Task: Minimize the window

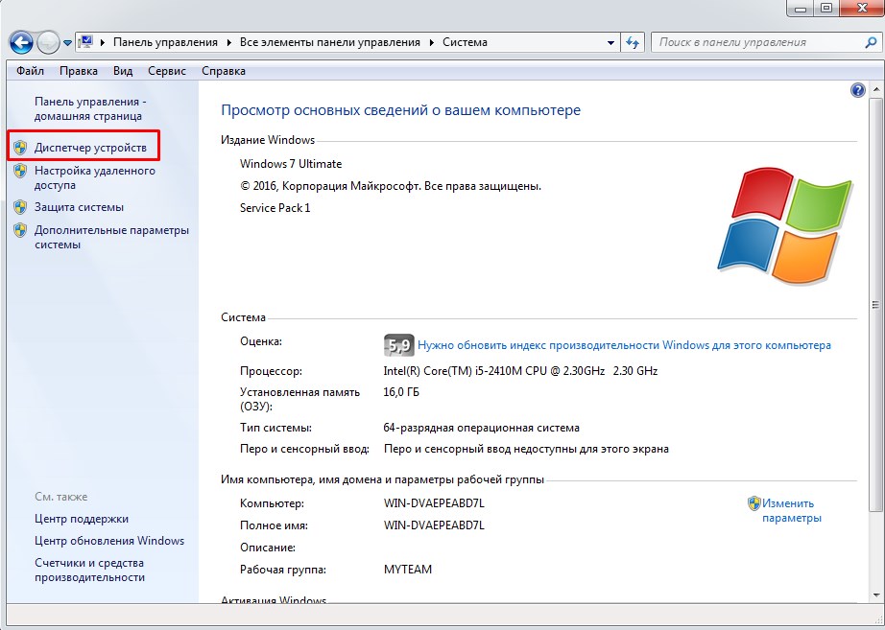Action: tap(801, 8)
